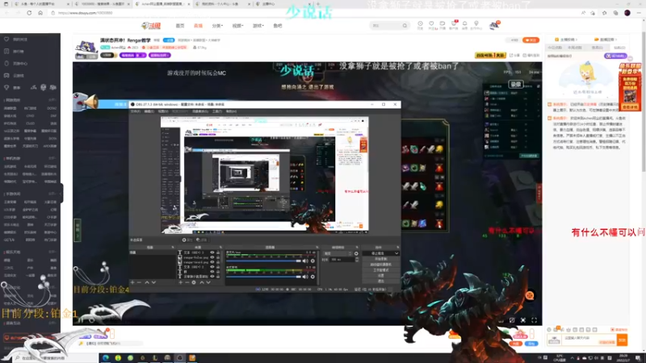Toggle visibility of the first rengar png source

pyautogui.click(x=212, y=257)
